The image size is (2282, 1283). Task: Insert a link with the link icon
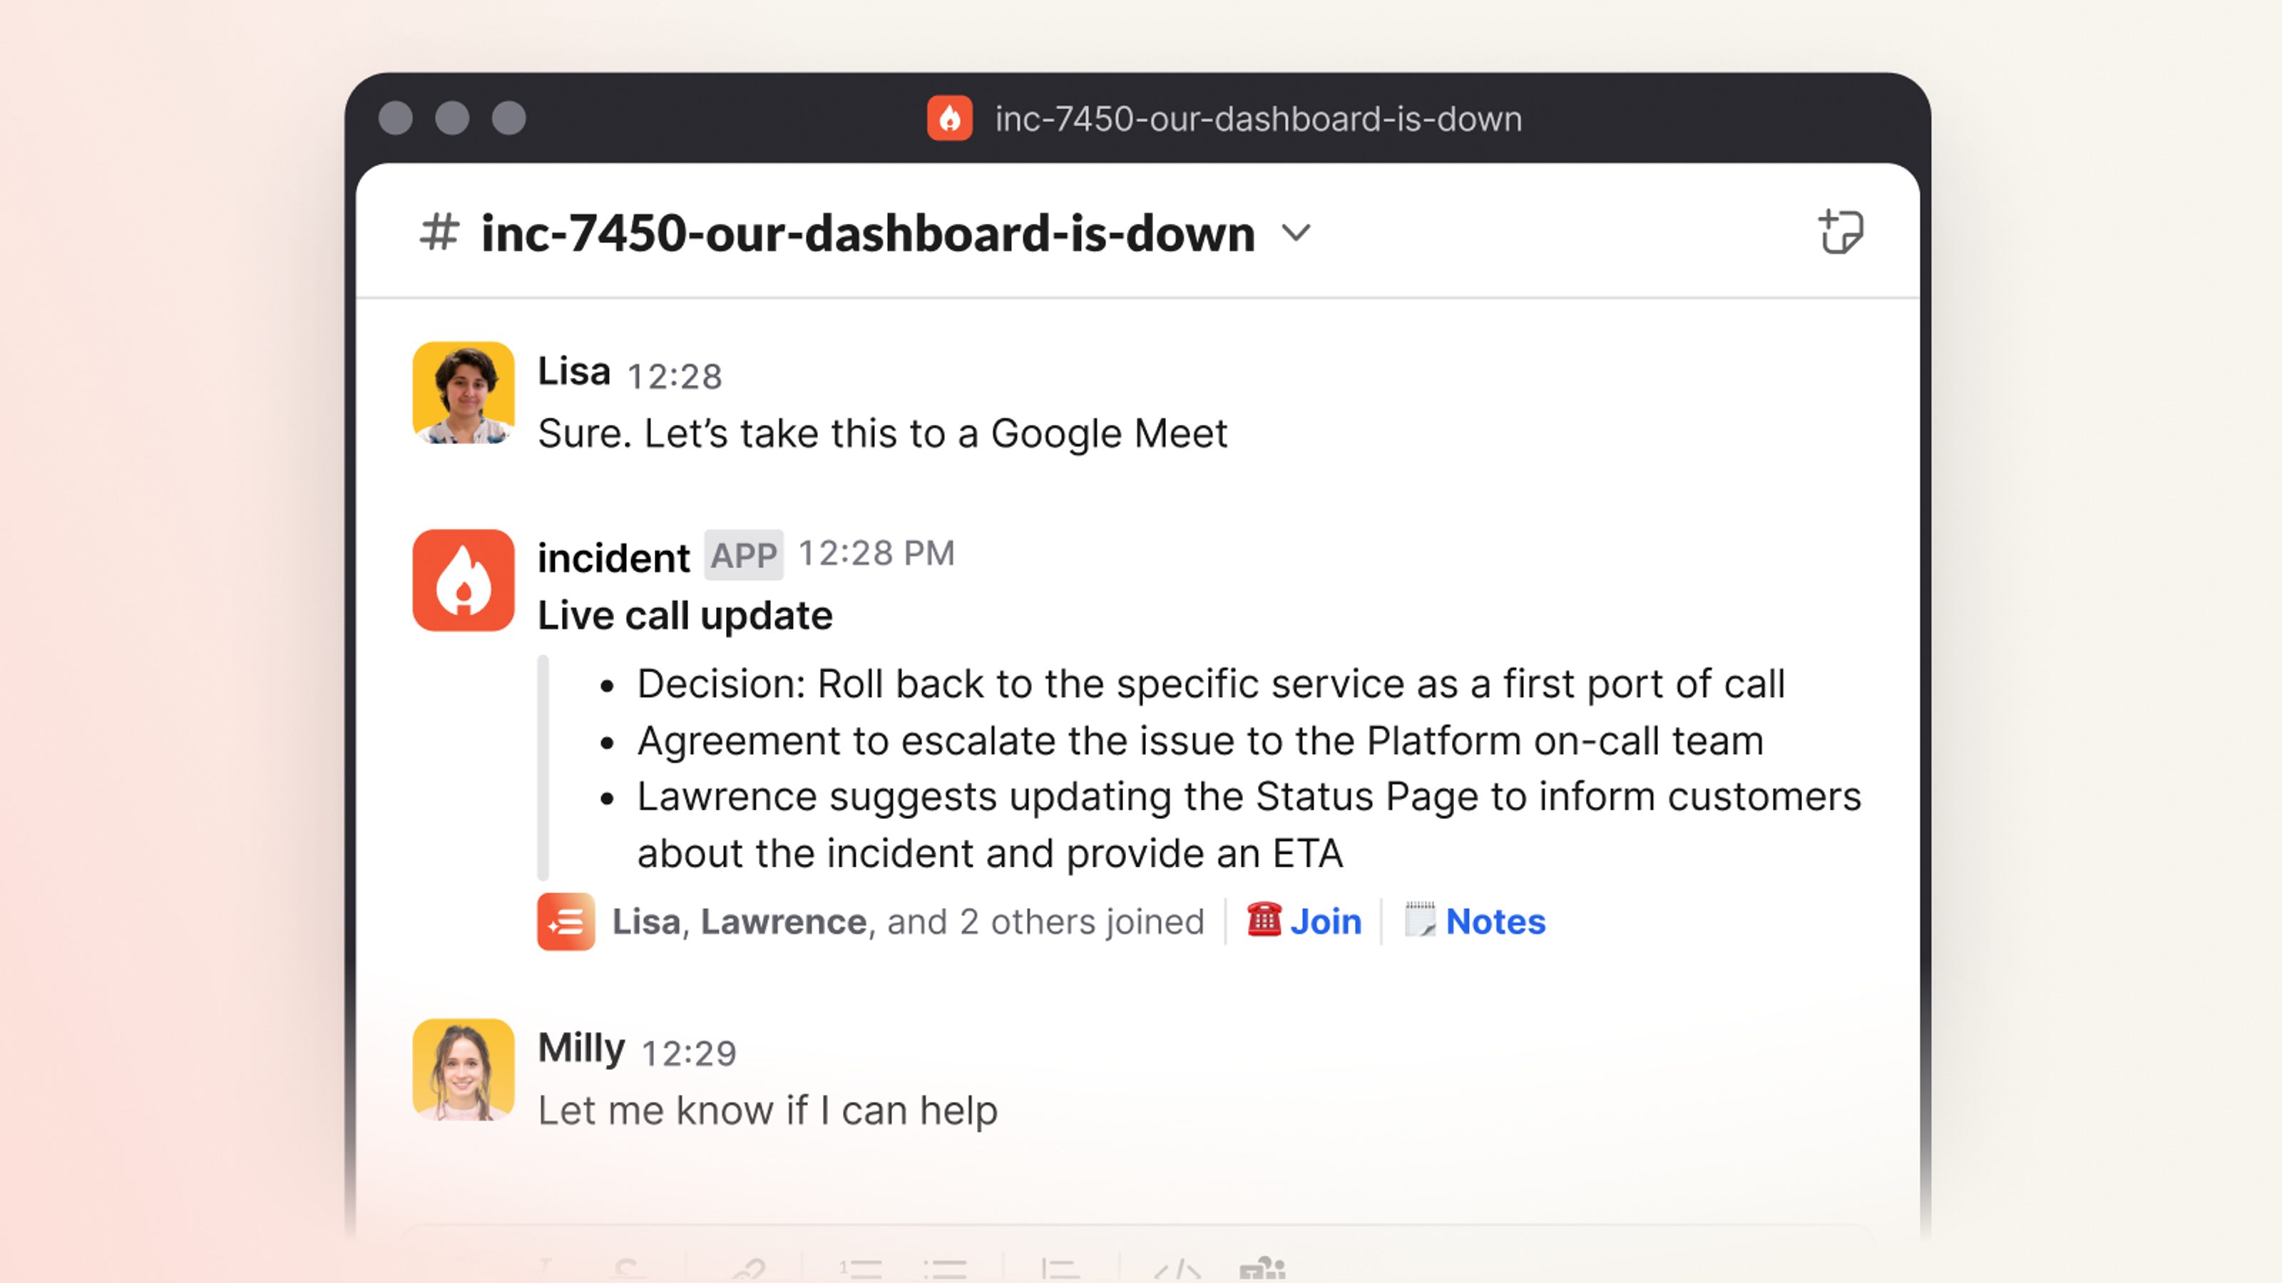coord(749,1269)
